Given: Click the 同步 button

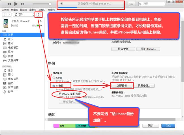Looking at the screenshot, I should point(151,126).
